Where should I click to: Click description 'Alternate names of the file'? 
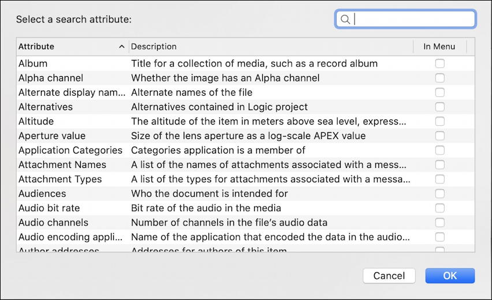coord(192,92)
